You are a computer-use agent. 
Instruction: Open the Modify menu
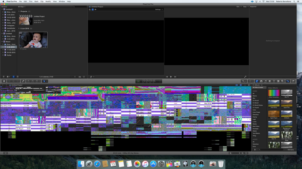click(x=48, y=1)
